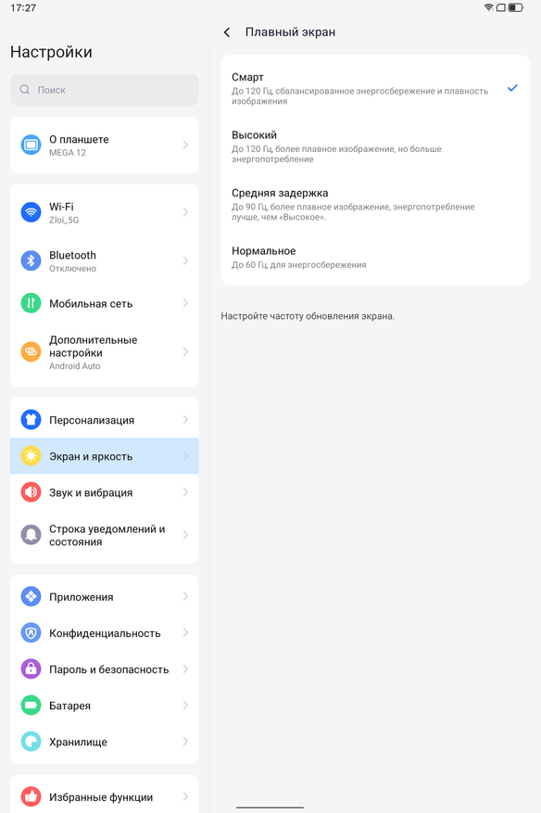Expand О планшете chevron arrow
The image size is (541, 813).
click(x=185, y=145)
